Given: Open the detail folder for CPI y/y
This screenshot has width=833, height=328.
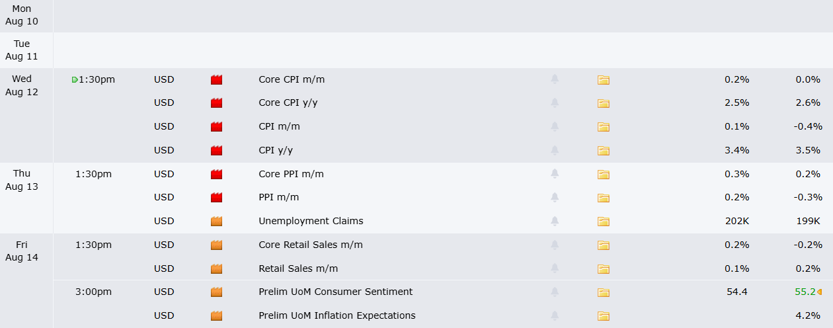Looking at the screenshot, I should pyautogui.click(x=603, y=151).
